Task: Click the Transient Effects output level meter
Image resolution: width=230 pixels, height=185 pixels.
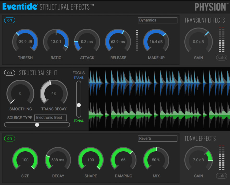Action: tap(221, 39)
